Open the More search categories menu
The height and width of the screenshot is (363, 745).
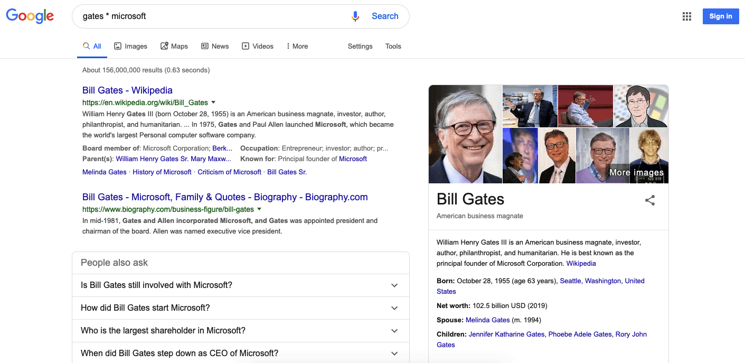(298, 46)
